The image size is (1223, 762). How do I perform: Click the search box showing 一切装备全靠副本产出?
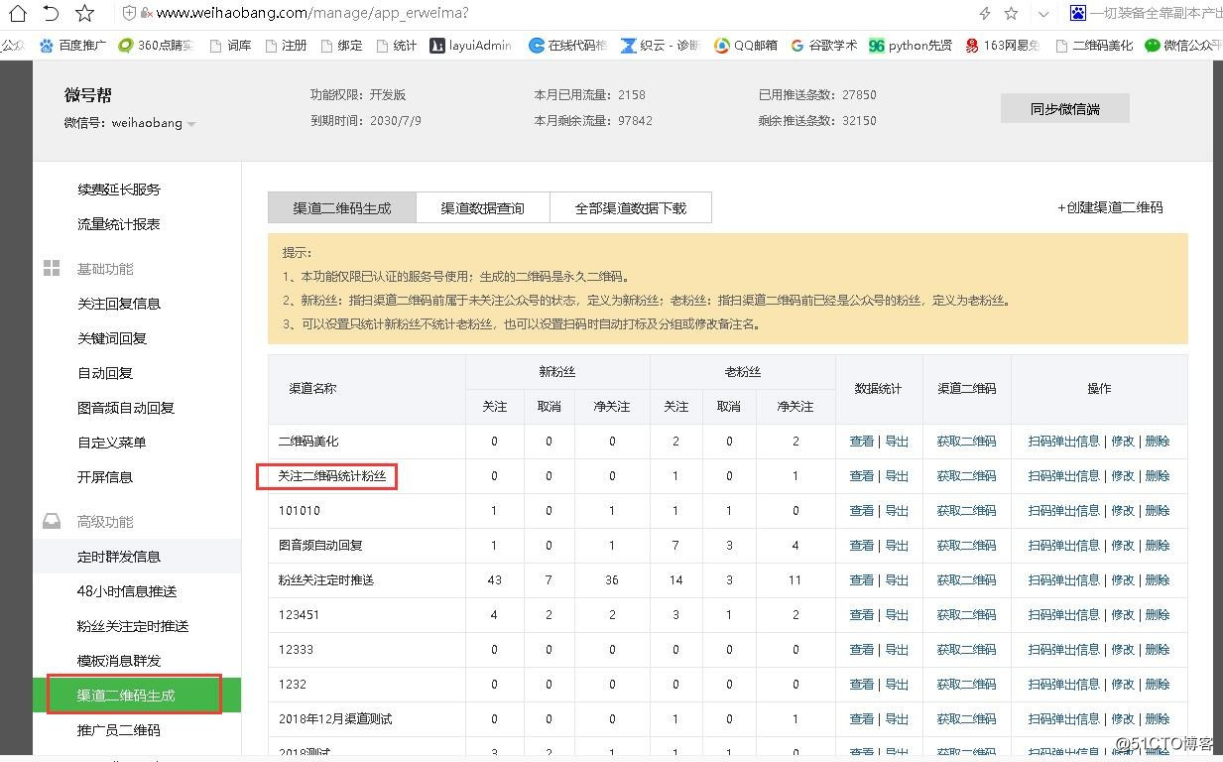pyautogui.click(x=1156, y=13)
